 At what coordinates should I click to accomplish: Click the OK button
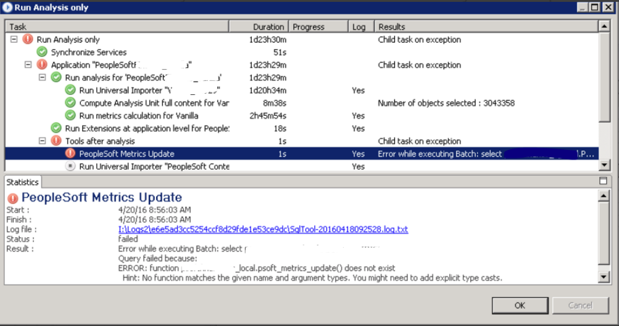click(520, 306)
